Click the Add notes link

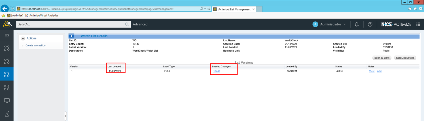click(x=379, y=71)
